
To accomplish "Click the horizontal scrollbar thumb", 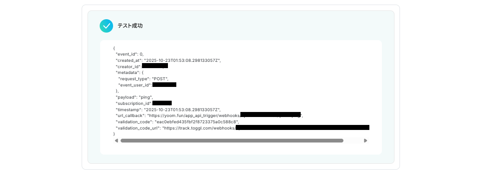I will (232, 141).
